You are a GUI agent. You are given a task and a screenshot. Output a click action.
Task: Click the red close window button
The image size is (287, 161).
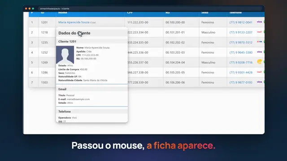[x=26, y=8]
